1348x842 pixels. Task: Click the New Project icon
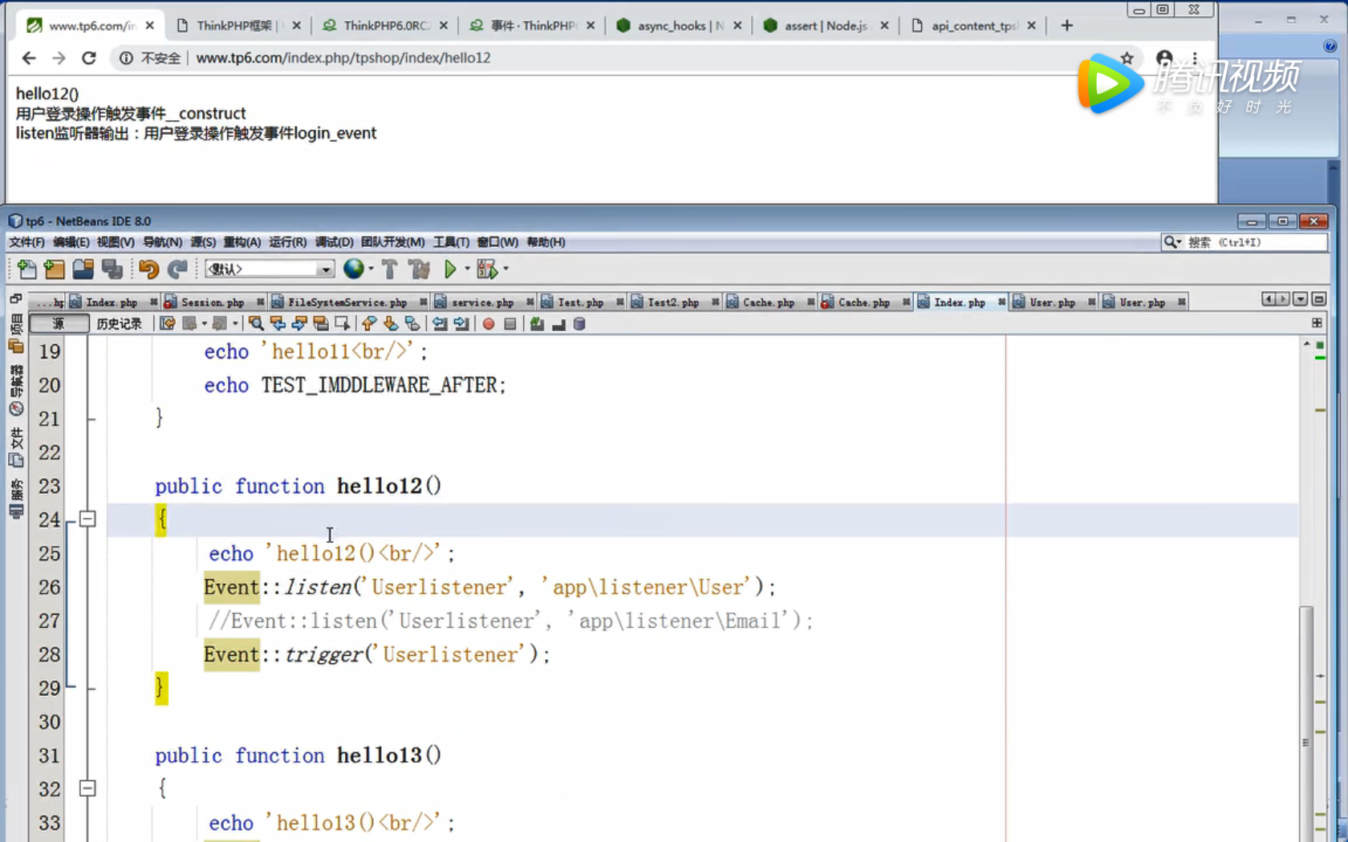click(x=55, y=269)
